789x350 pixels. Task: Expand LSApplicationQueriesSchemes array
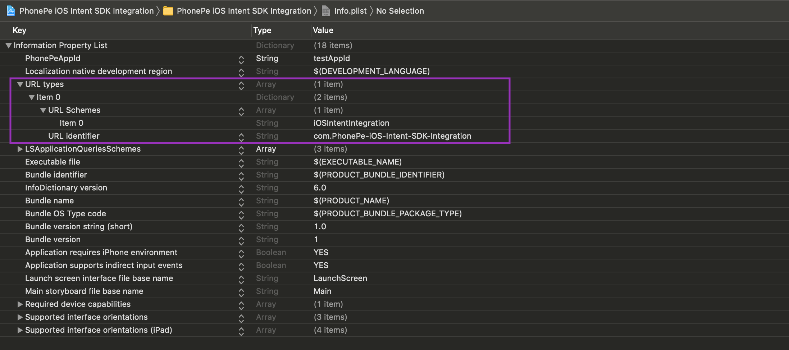20,149
